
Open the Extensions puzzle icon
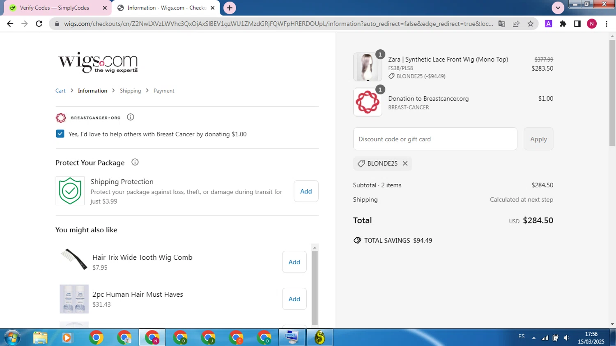(x=563, y=24)
